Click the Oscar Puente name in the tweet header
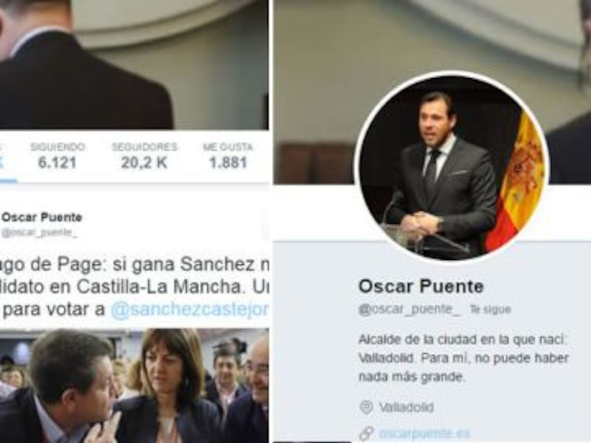This screenshot has height=443, width=591. [42, 217]
